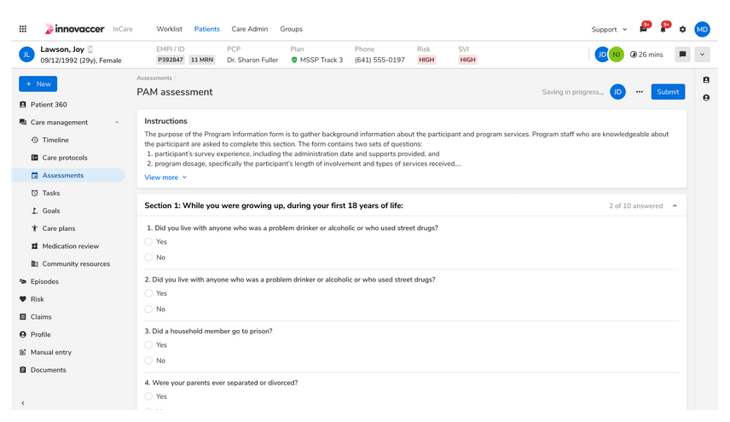Select No for question 2

[x=149, y=309]
